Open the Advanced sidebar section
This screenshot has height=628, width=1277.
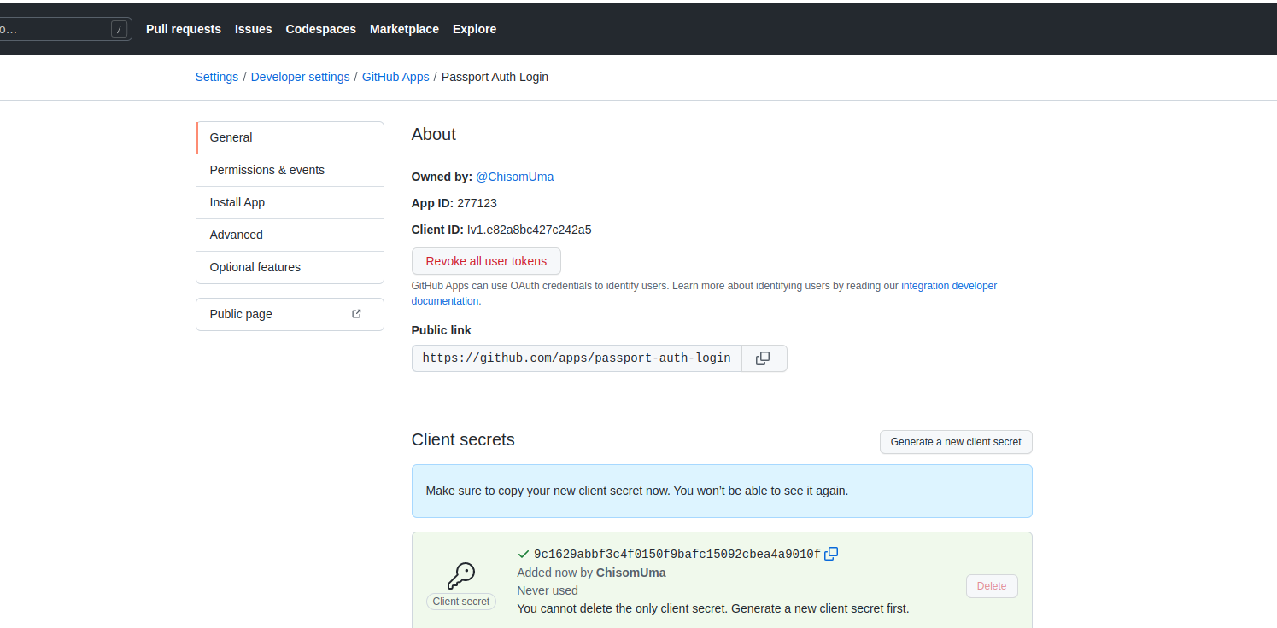pyautogui.click(x=290, y=235)
